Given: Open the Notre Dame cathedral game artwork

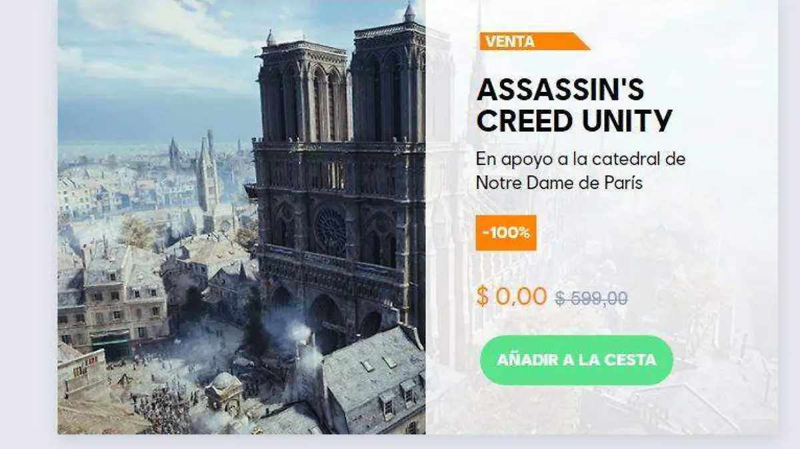Looking at the screenshot, I should (x=241, y=217).
